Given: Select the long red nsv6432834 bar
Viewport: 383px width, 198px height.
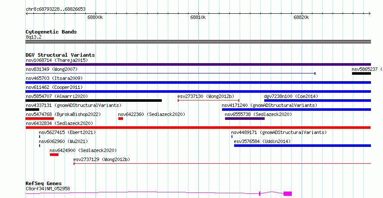Looking at the screenshot, I should pyautogui.click(x=198, y=128).
